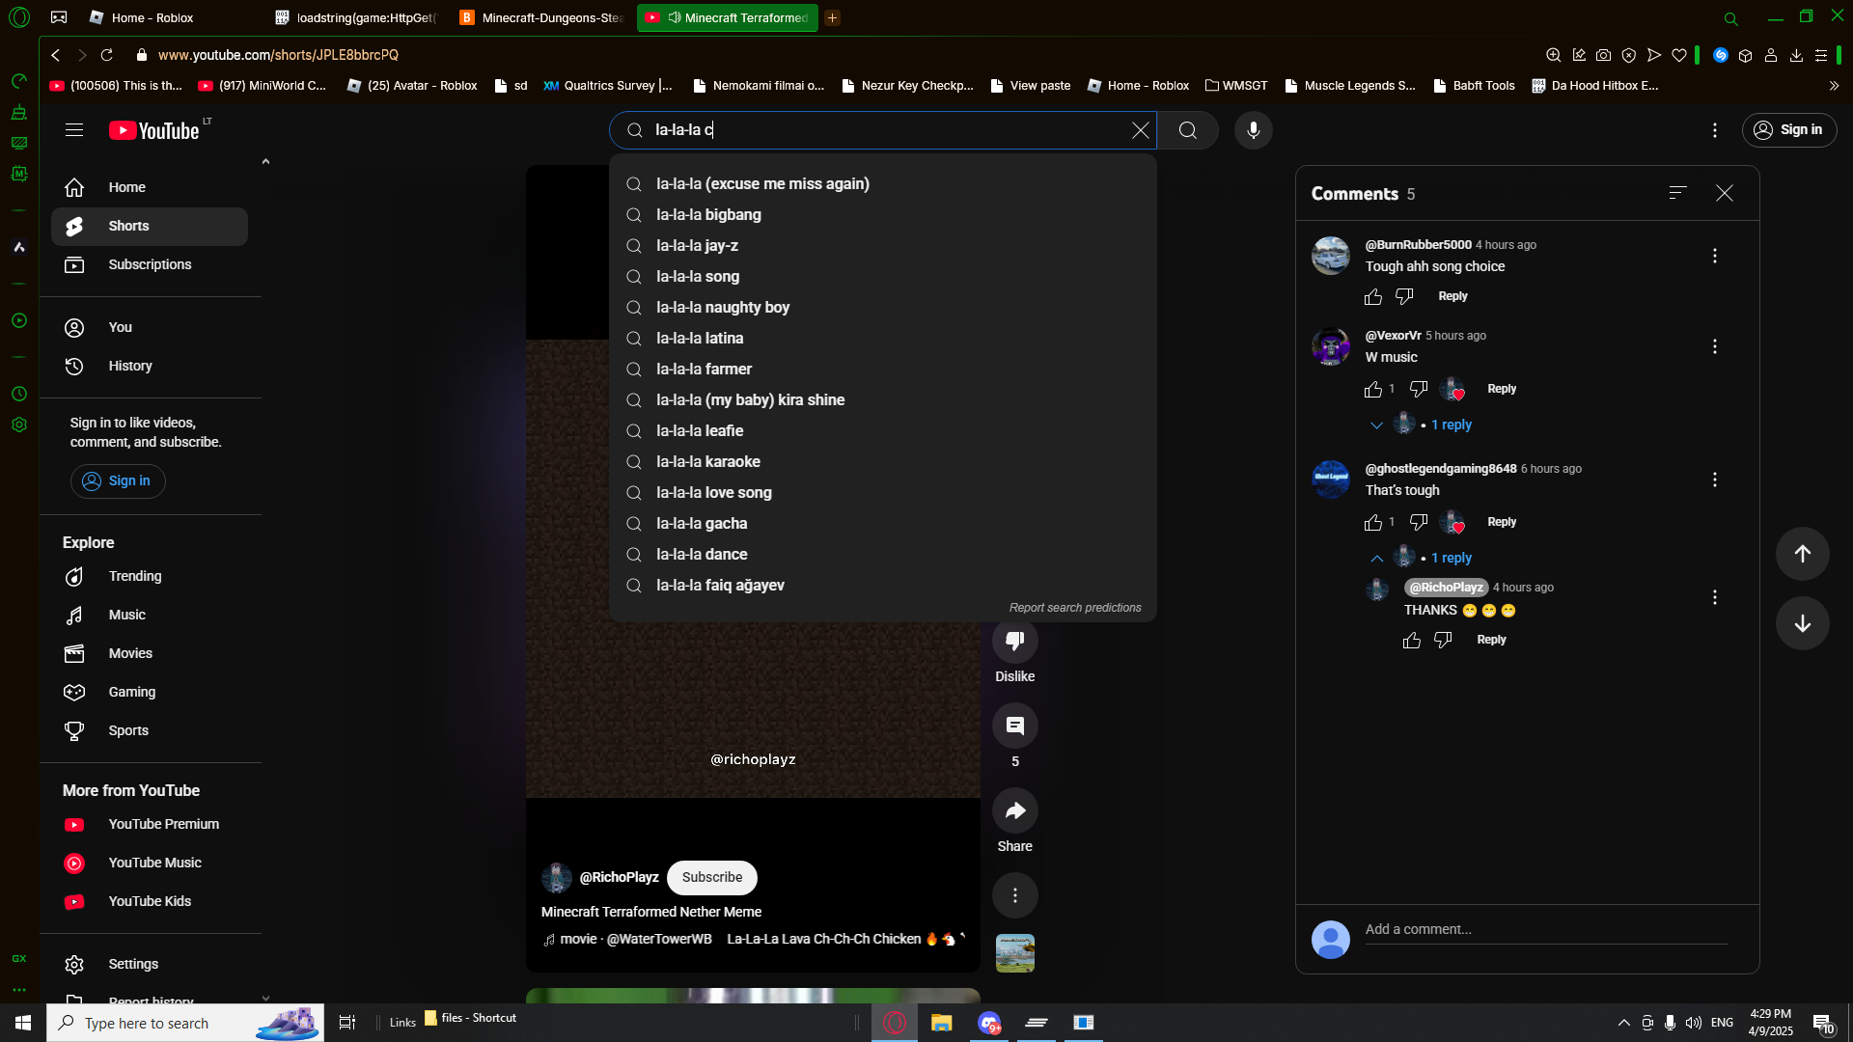Open the YouTube guide hamburger menu

[74, 130]
